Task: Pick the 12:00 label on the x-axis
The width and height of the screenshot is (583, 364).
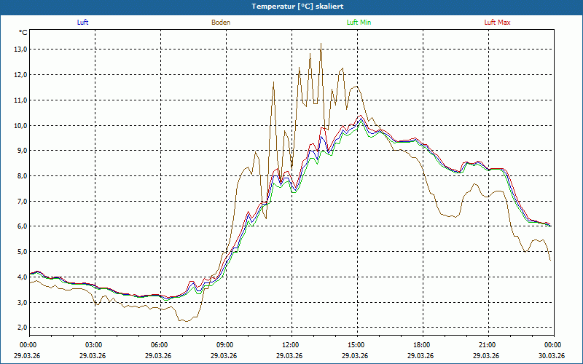Action: (x=291, y=345)
